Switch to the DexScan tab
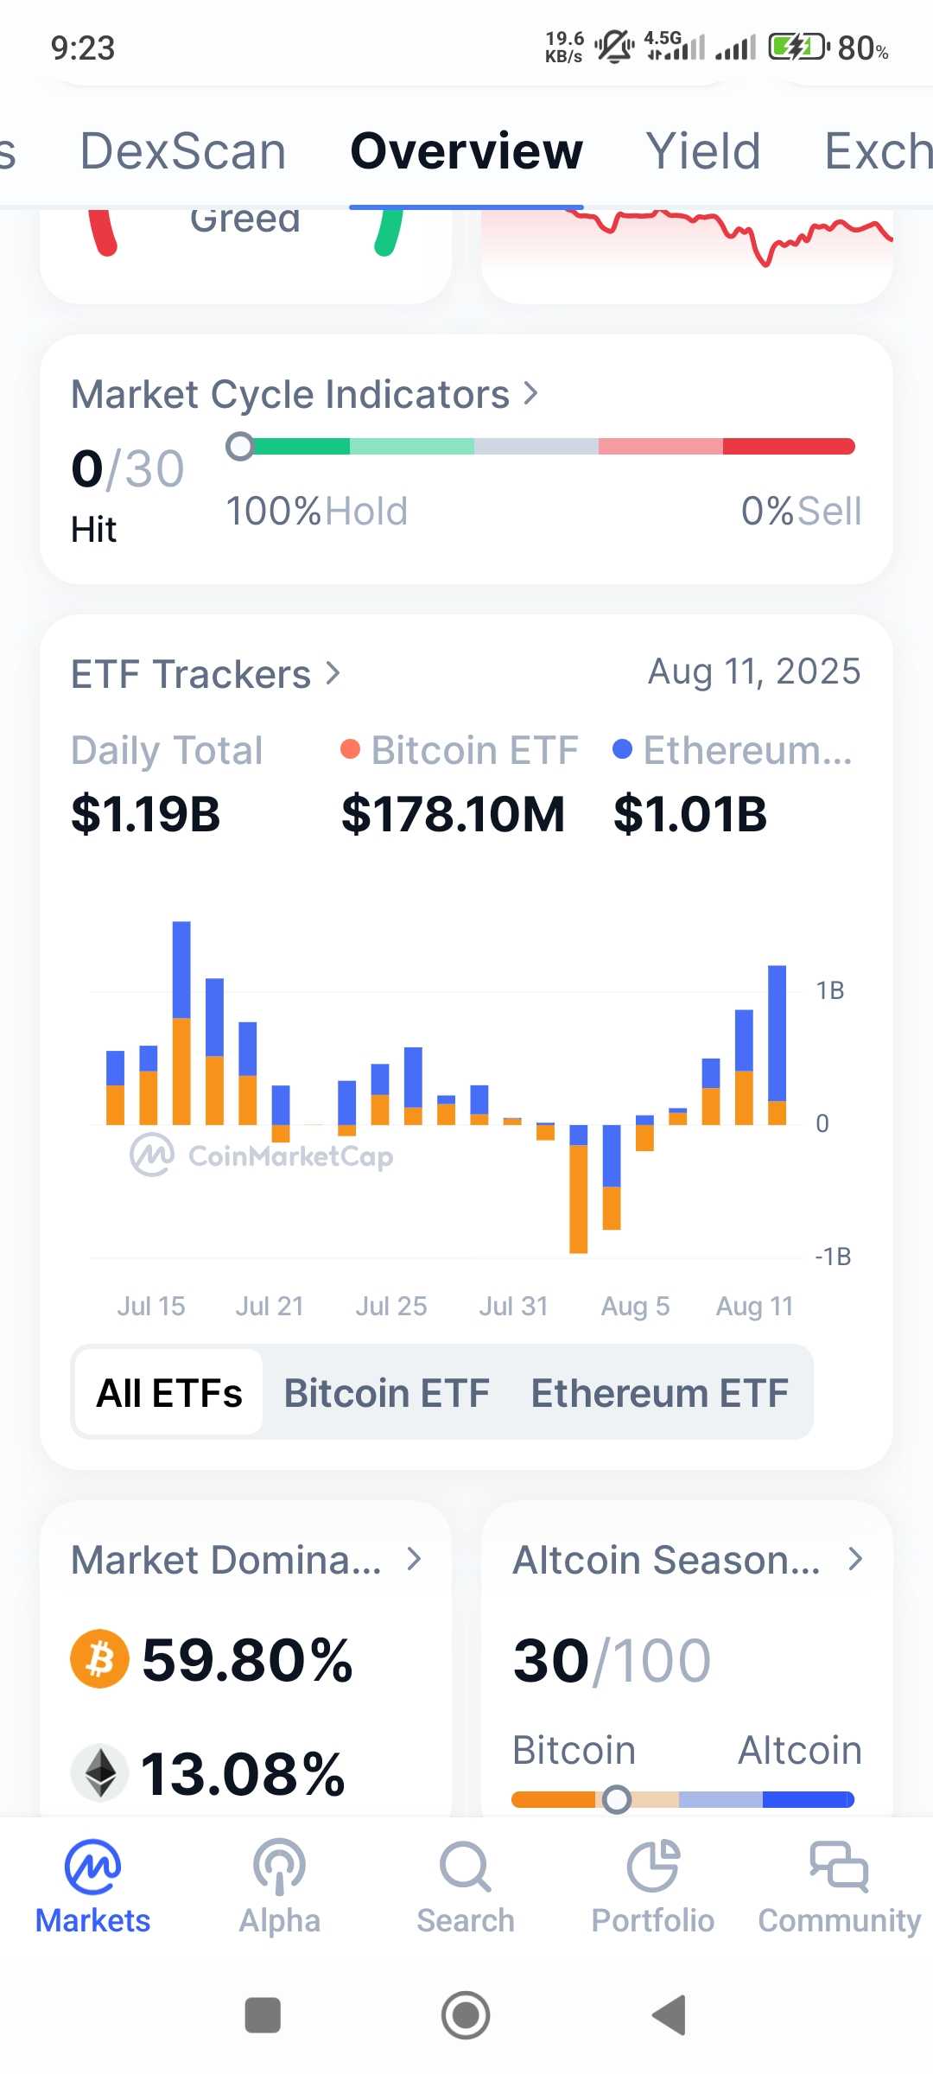The height and width of the screenshot is (2074, 933). point(183,151)
